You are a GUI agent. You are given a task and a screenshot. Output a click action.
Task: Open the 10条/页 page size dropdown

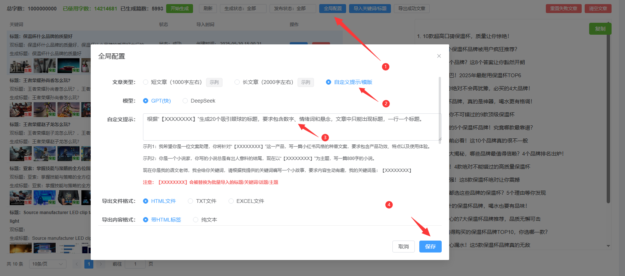(48, 264)
